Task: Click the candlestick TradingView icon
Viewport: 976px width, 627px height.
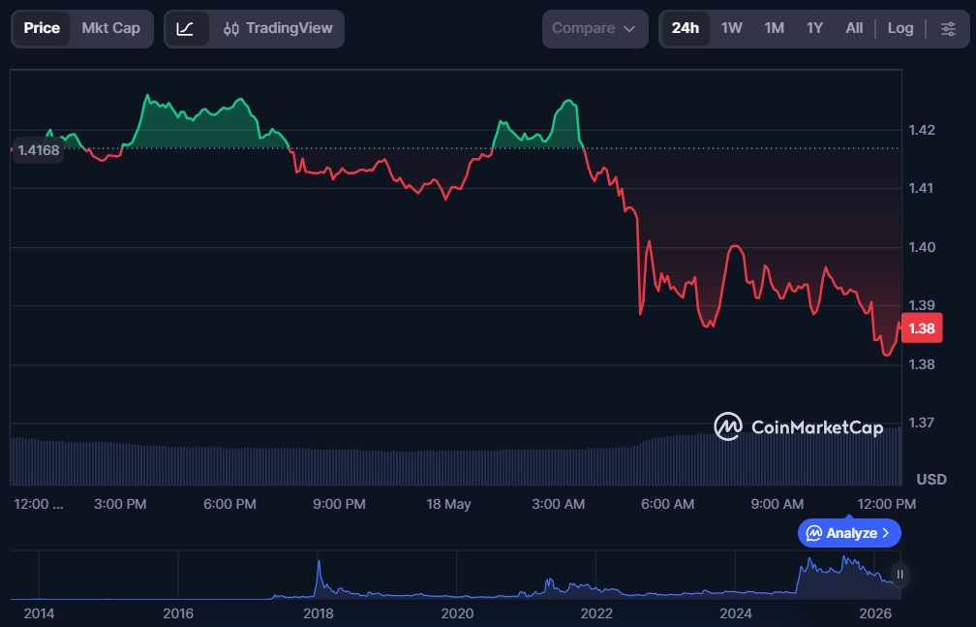Action: click(x=230, y=29)
